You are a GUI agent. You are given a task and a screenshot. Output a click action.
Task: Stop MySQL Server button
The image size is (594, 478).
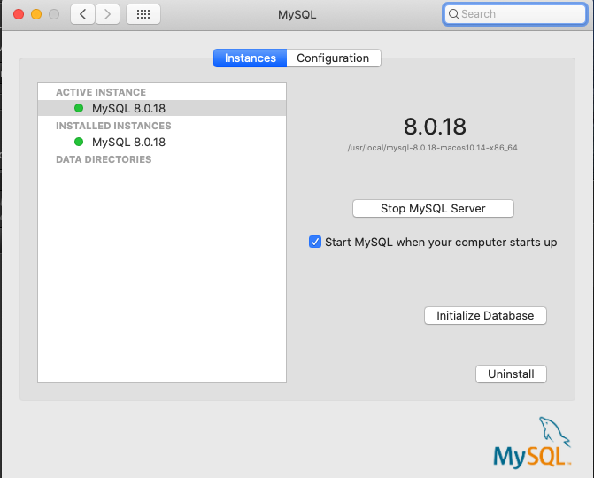click(x=433, y=208)
